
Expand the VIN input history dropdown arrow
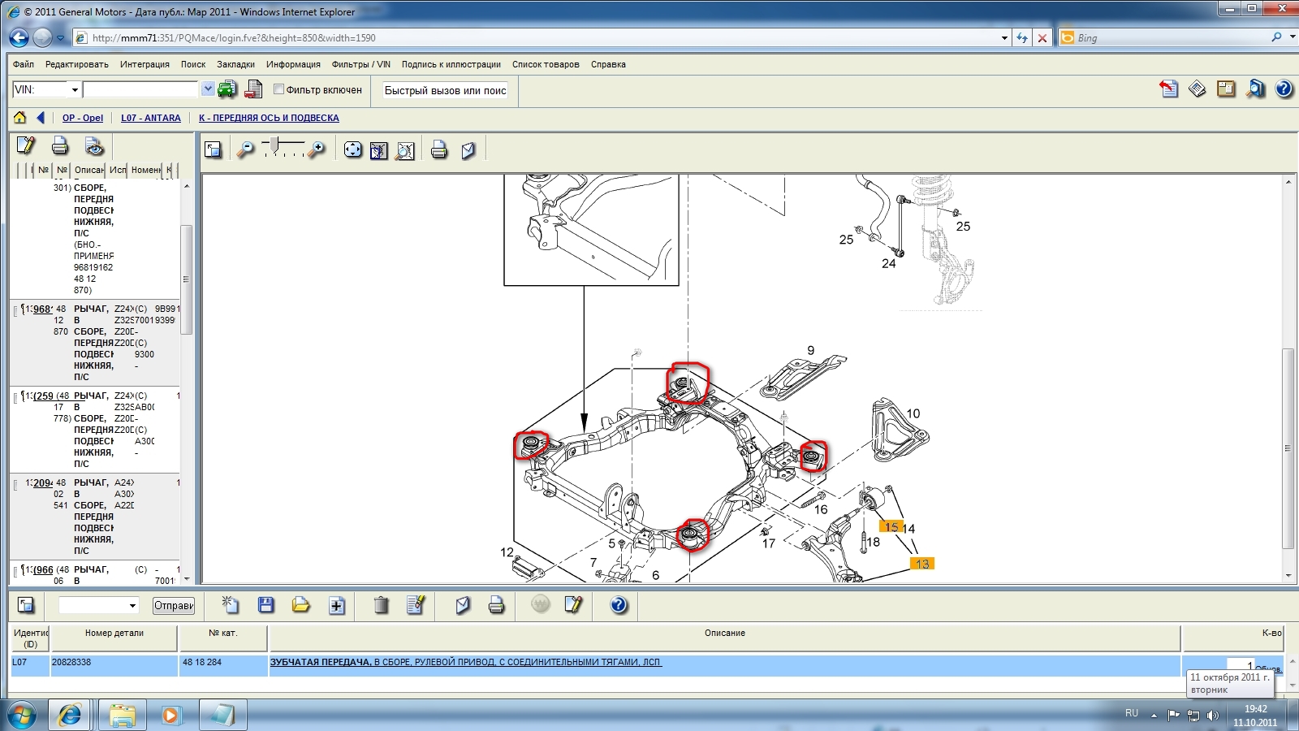coord(208,89)
